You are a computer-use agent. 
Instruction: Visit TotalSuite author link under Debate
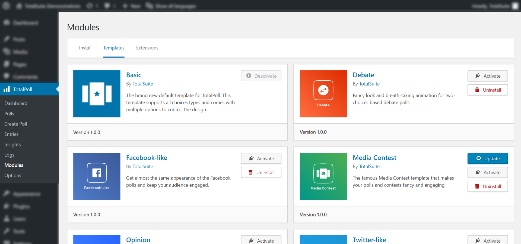tap(369, 84)
